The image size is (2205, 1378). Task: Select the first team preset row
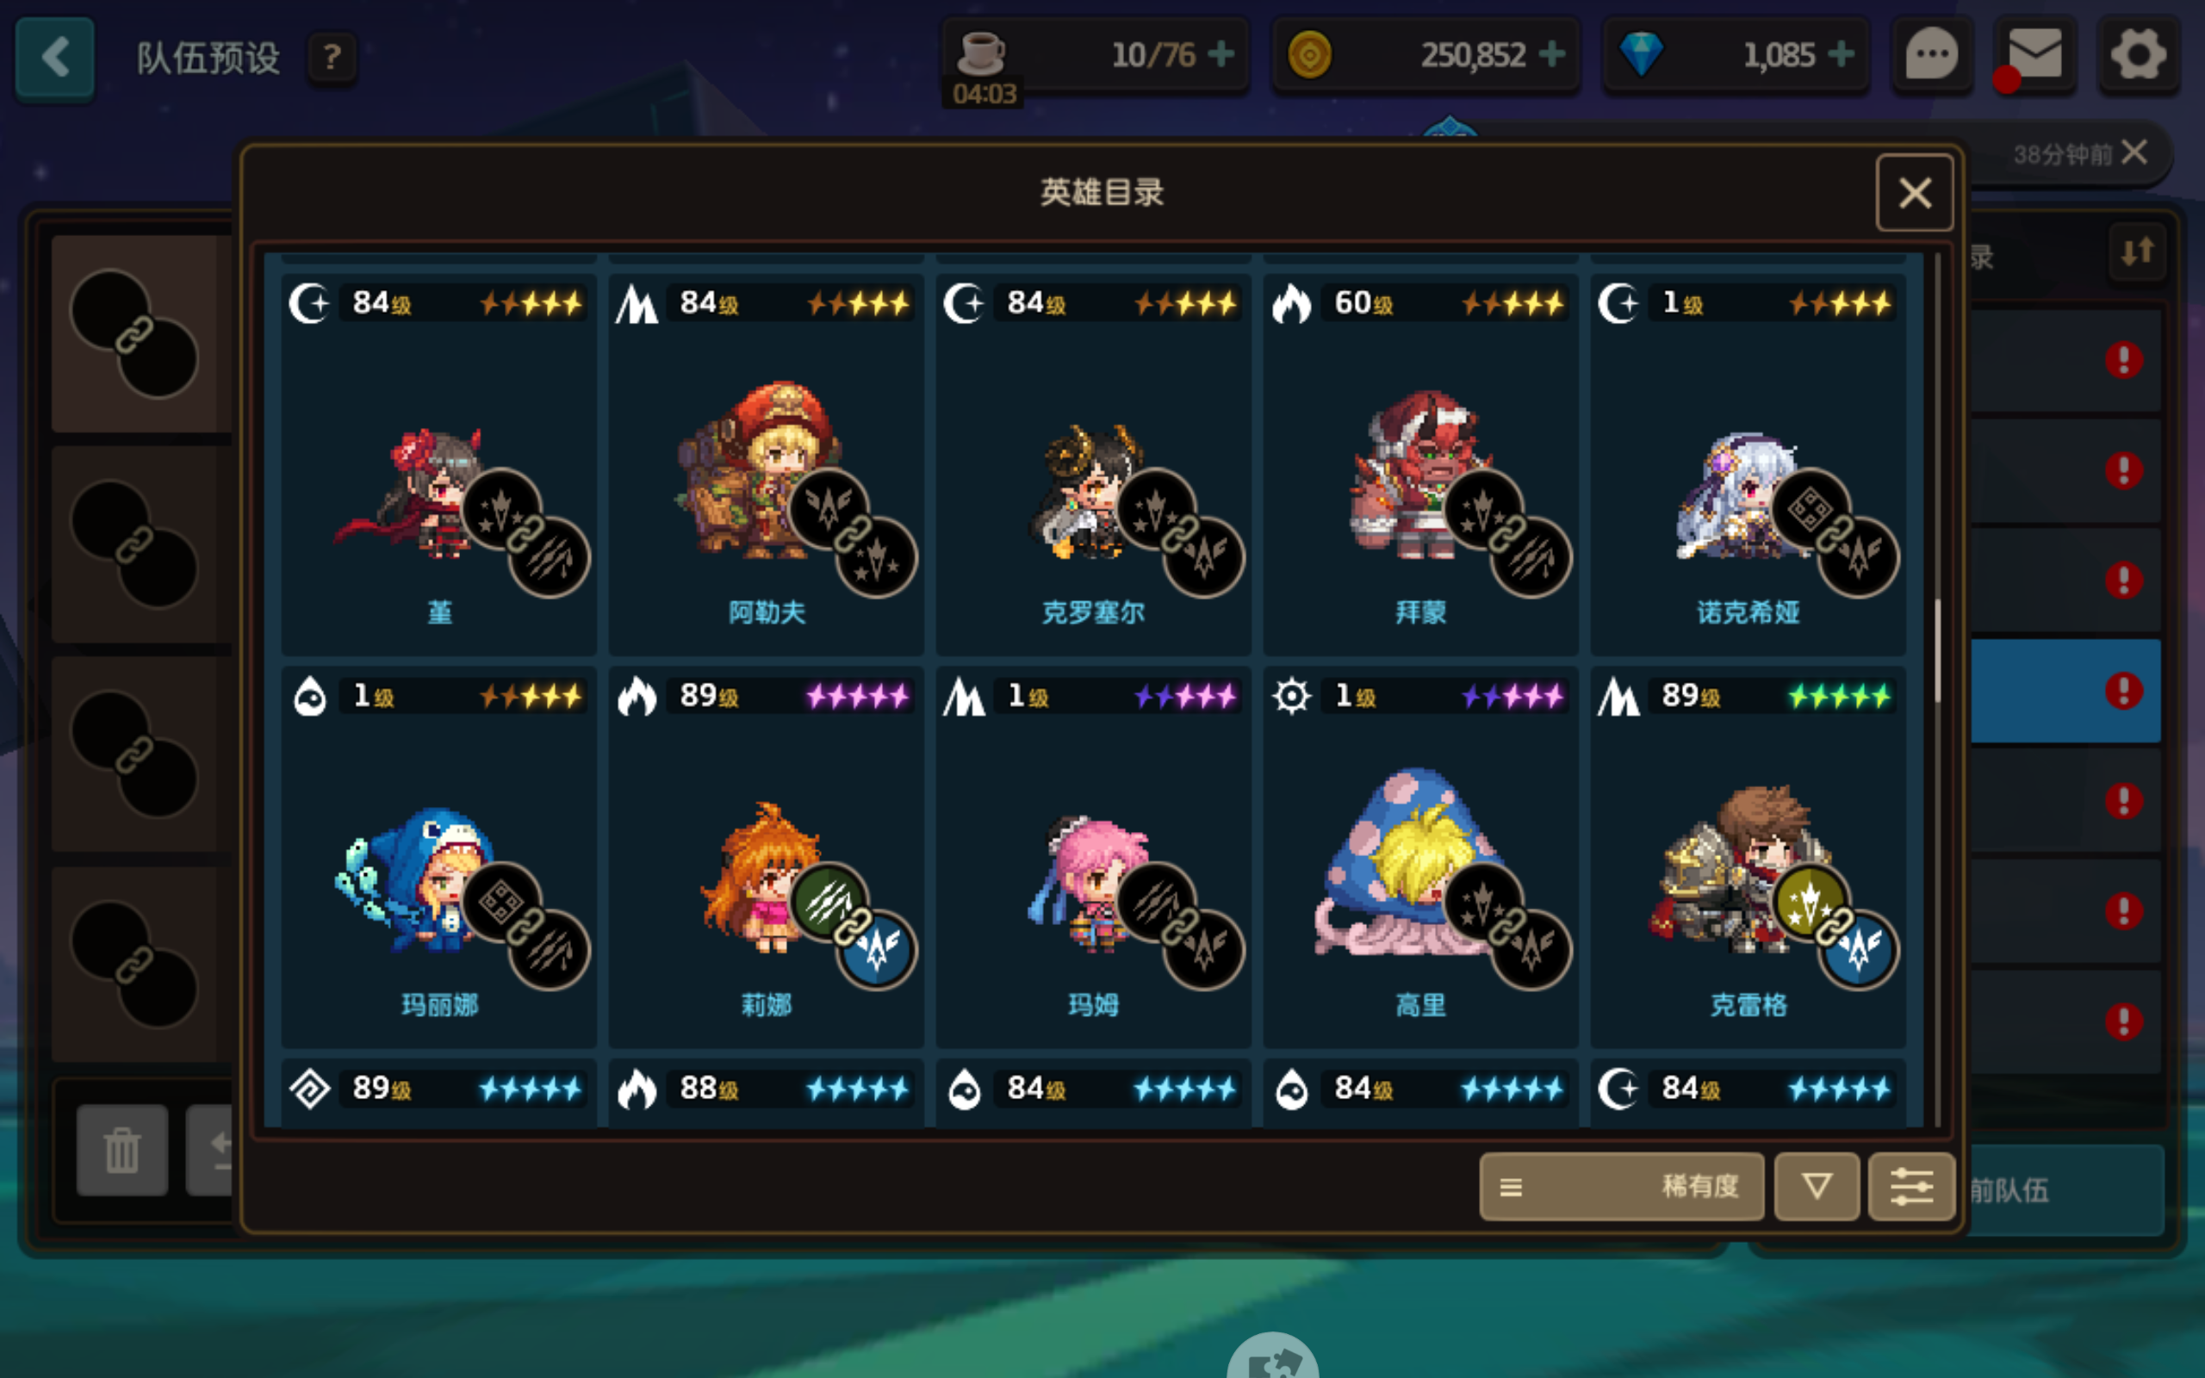[x=2065, y=360]
